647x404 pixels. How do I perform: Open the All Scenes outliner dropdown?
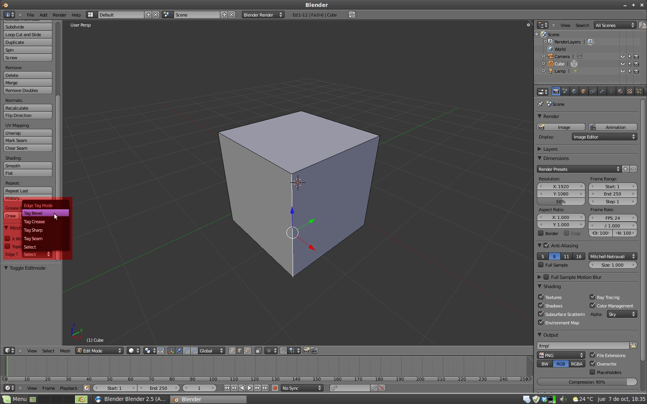tap(615, 25)
